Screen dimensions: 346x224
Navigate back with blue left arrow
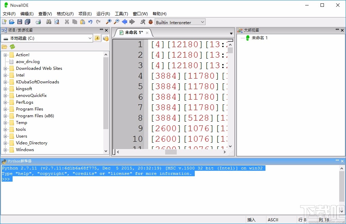click(x=124, y=22)
